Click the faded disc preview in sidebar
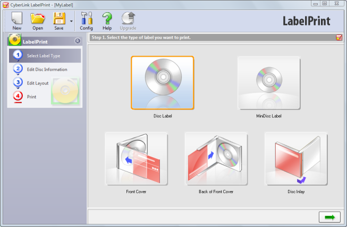This screenshot has width=347, height=227. click(65, 91)
